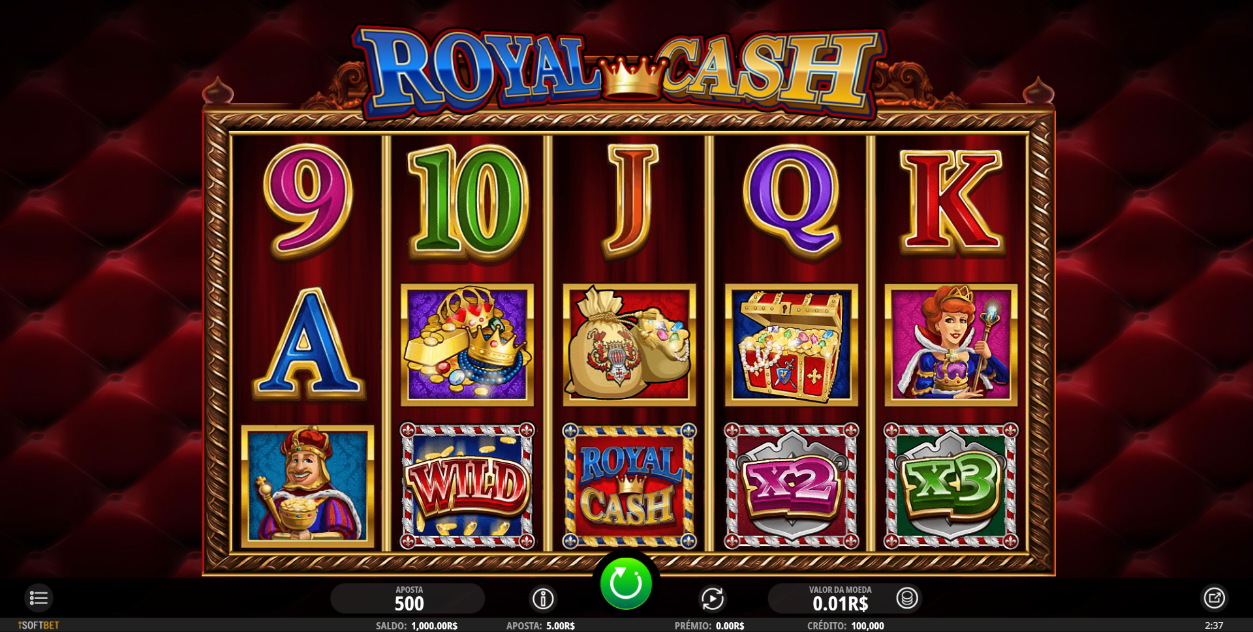Viewport: 1253px width, 632px height.
Task: Click the Saldo balance display
Action: [416, 625]
